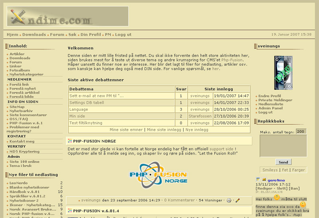Open OSS/FAQ link
This screenshot has width=319, height=218.
pos(19,119)
